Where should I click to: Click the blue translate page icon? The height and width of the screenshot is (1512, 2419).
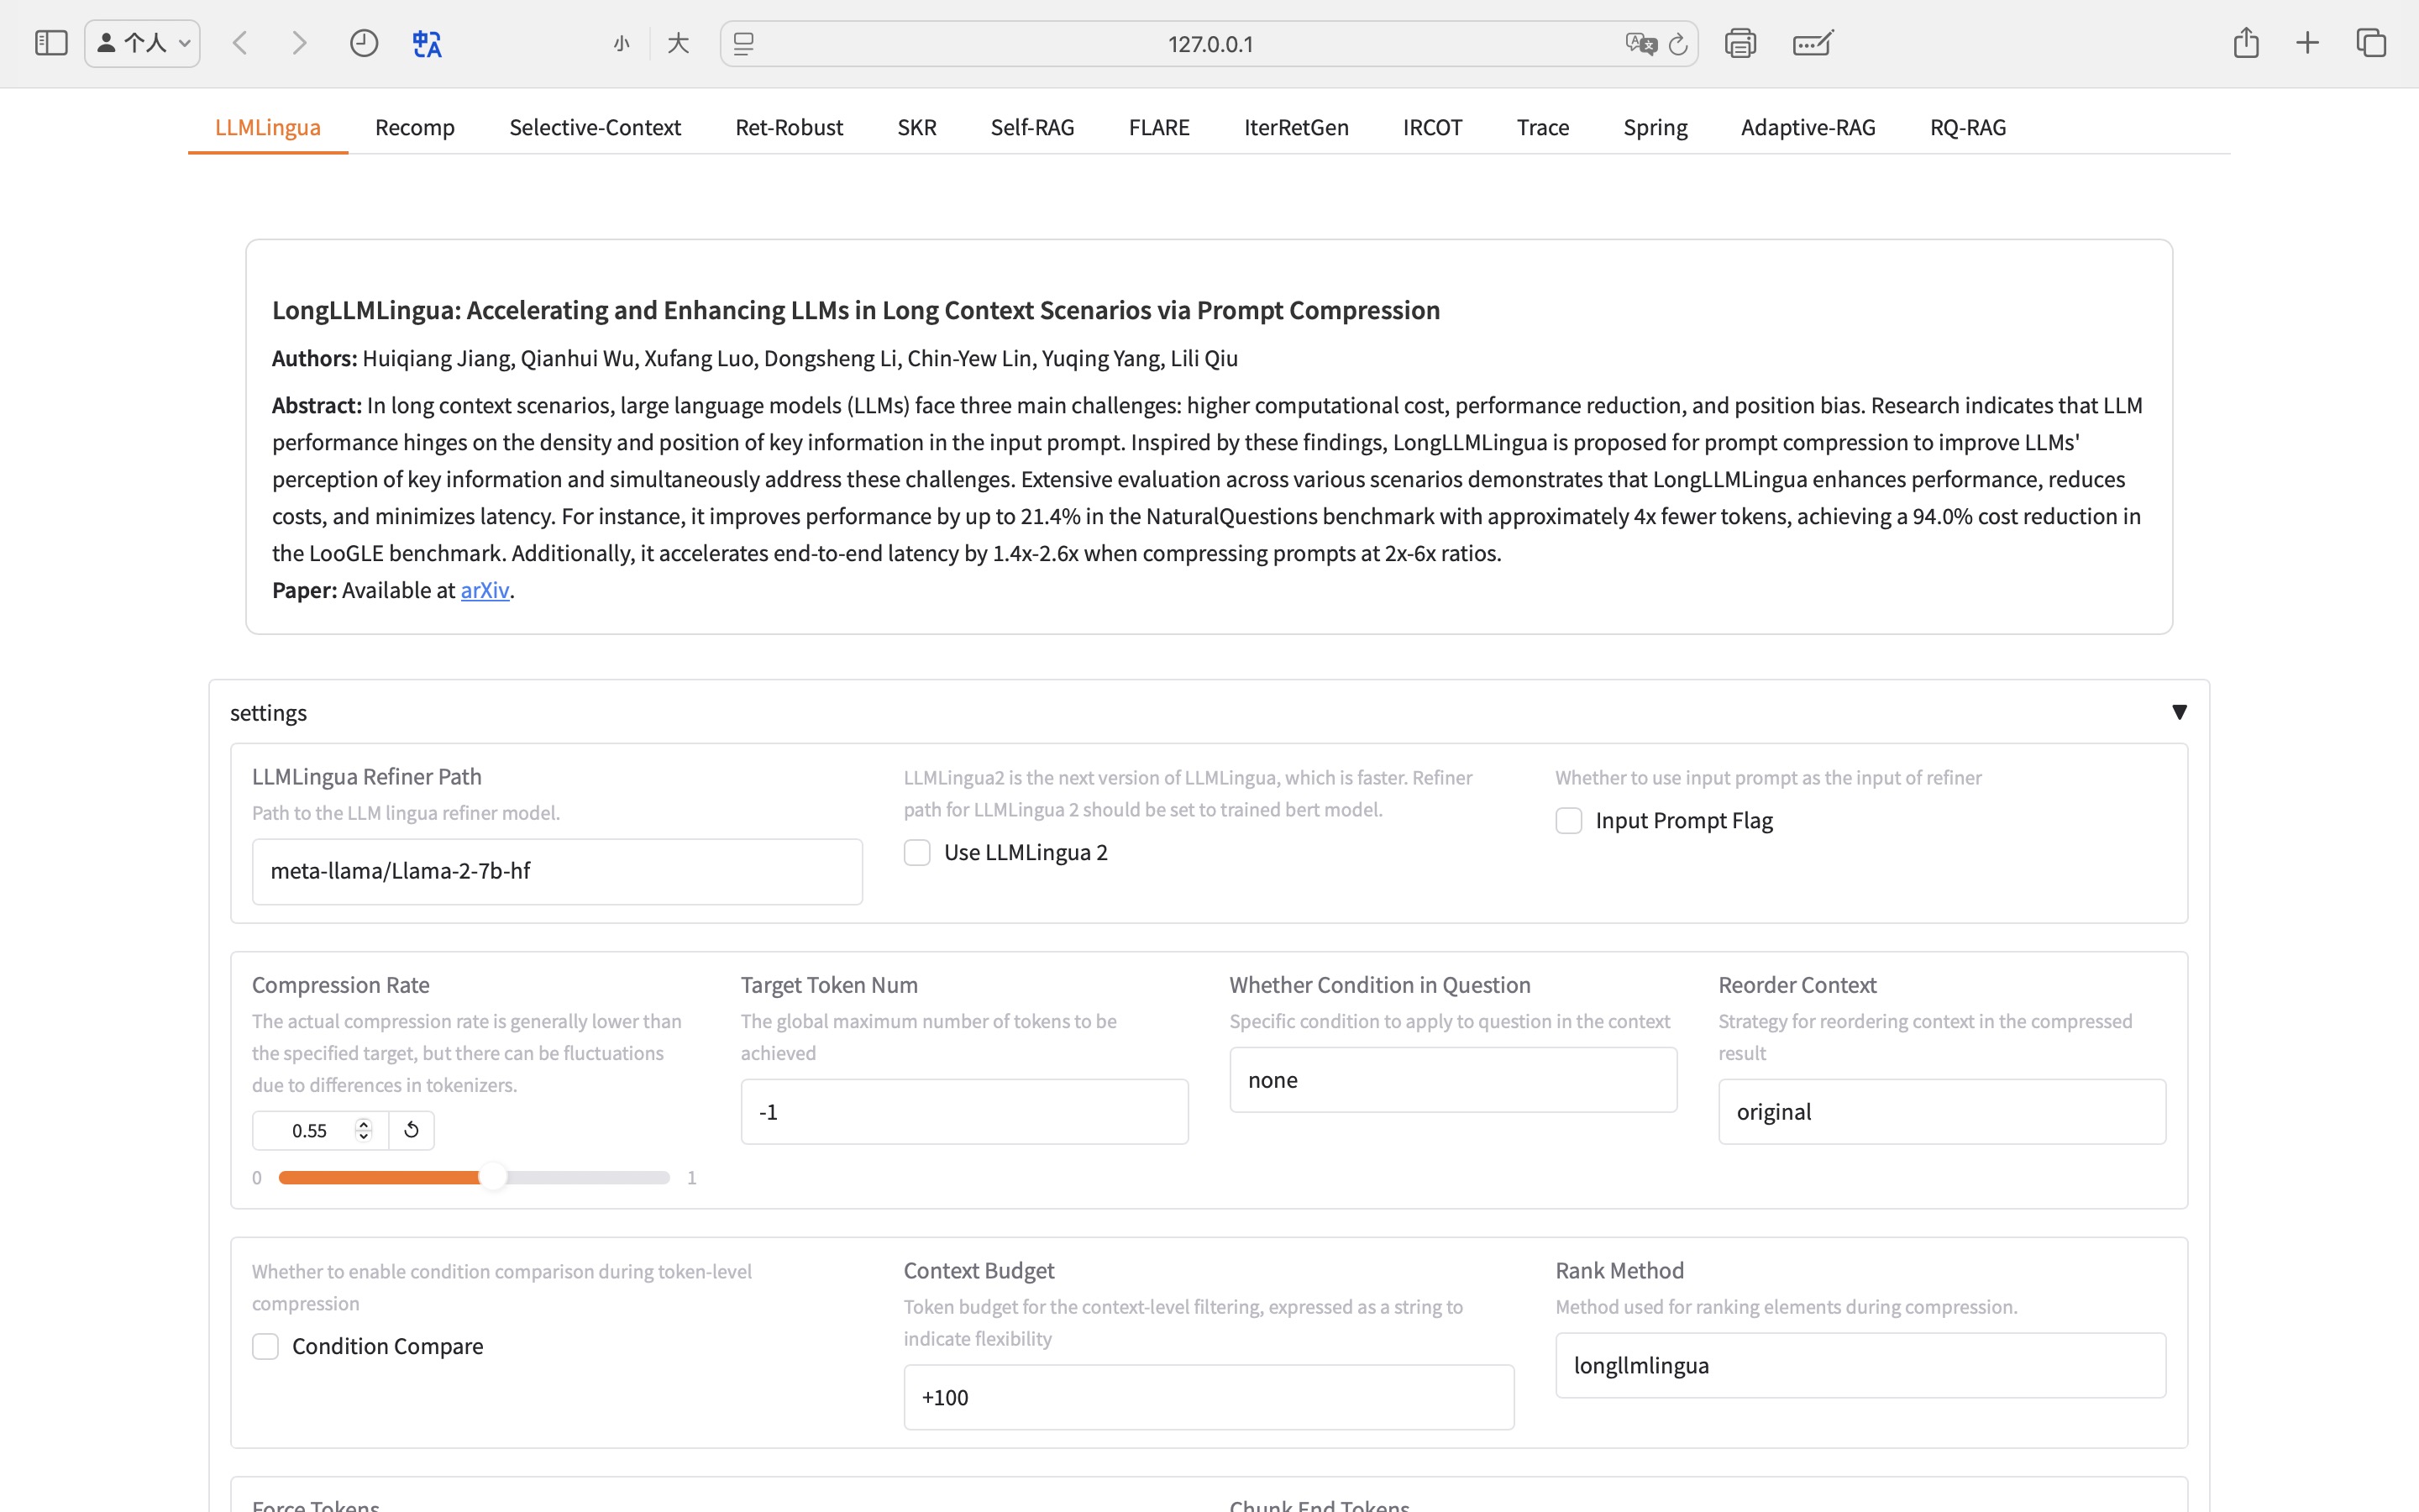427,43
